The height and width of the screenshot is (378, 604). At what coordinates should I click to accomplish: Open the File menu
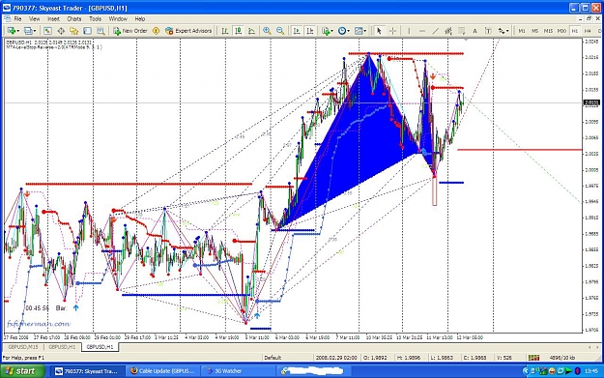17,19
